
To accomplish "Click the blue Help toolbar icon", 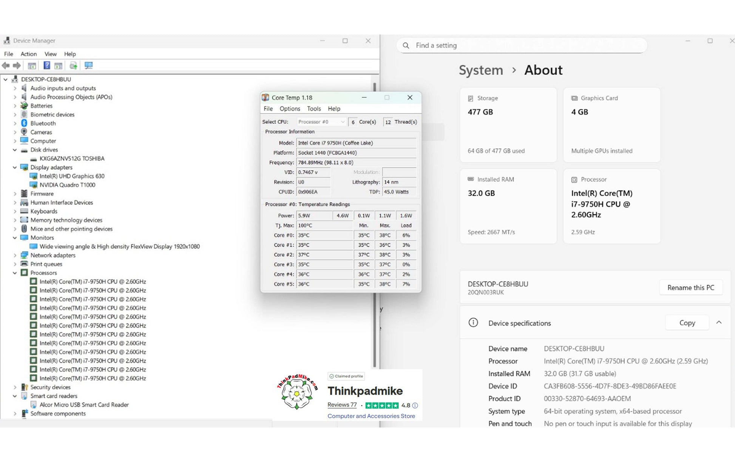I will pos(46,66).
